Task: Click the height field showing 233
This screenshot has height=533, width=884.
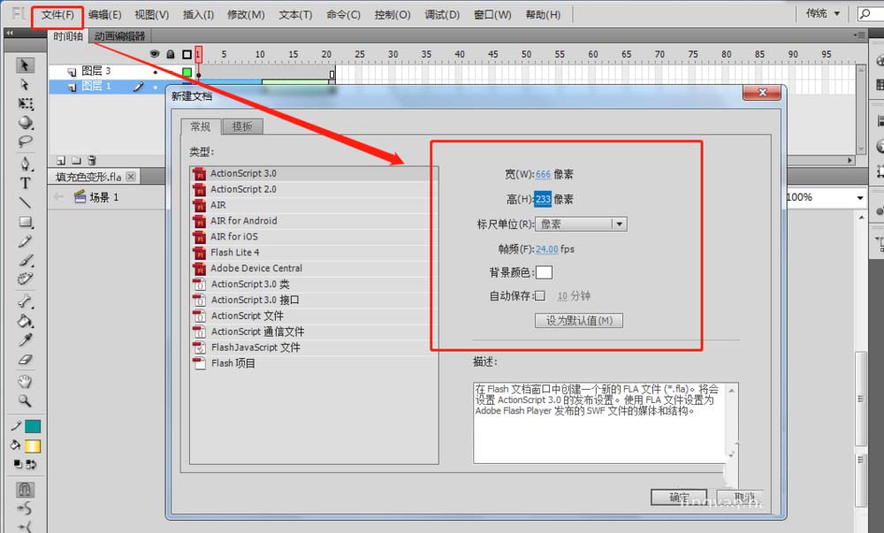Action: pos(543,200)
